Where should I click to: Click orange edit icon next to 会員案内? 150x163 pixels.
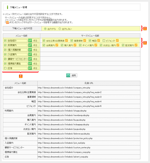(x=56, y=45)
